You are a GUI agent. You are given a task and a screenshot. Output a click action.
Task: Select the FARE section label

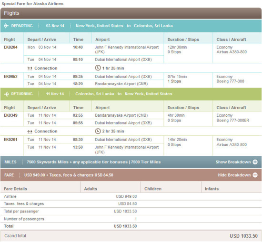[x=9, y=175]
